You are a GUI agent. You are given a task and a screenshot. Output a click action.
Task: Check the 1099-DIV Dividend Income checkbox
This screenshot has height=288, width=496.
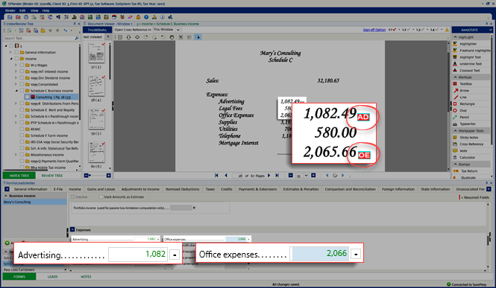[22, 78]
